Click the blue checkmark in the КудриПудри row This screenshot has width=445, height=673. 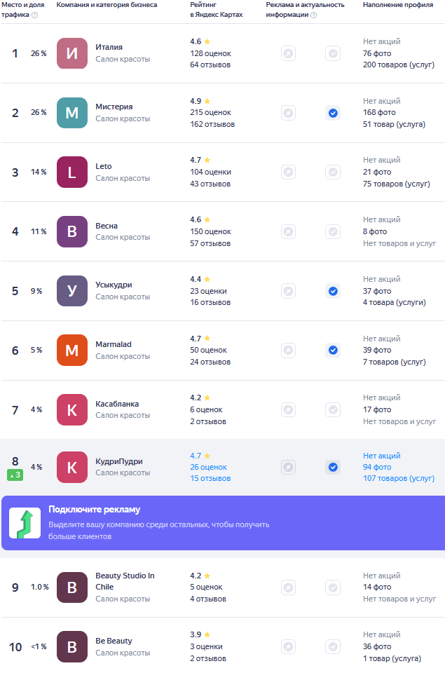333,467
